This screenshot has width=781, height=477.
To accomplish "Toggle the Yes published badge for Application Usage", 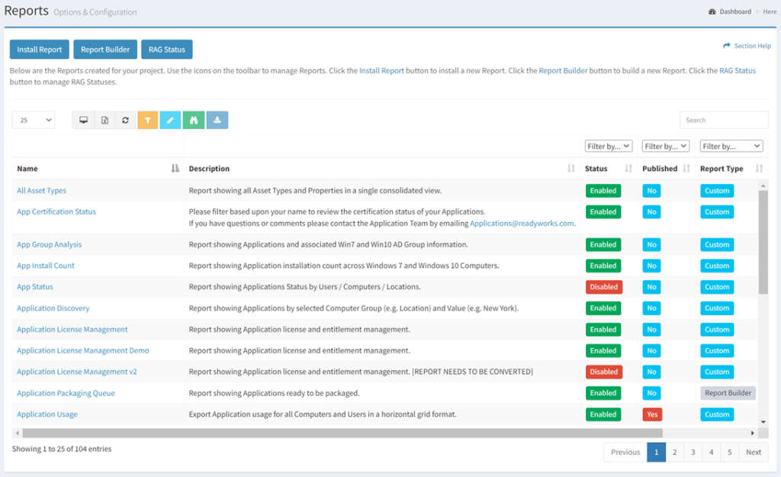I will click(651, 414).
